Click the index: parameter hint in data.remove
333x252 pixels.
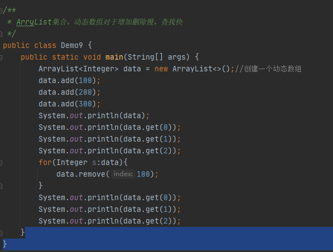(x=123, y=174)
